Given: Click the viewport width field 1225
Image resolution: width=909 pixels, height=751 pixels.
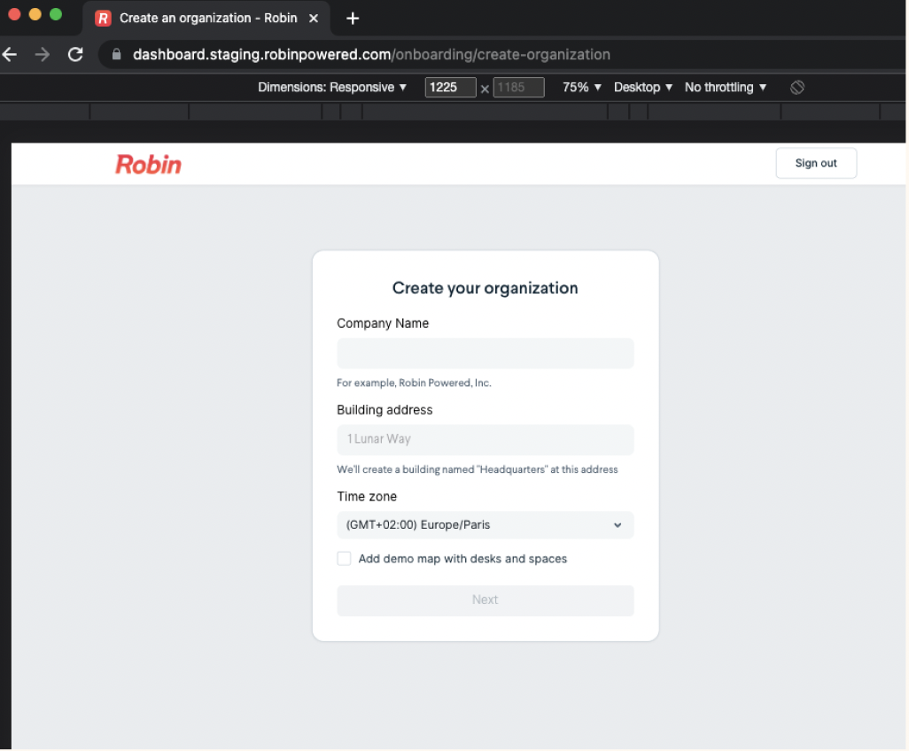Looking at the screenshot, I should click(450, 88).
